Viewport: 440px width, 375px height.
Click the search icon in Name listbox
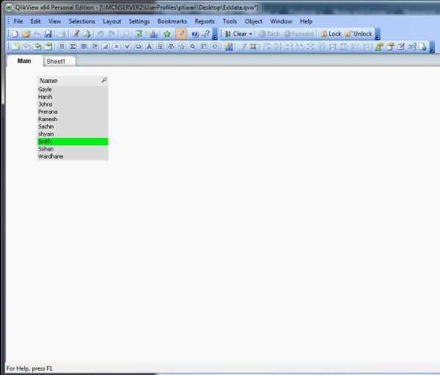(104, 80)
